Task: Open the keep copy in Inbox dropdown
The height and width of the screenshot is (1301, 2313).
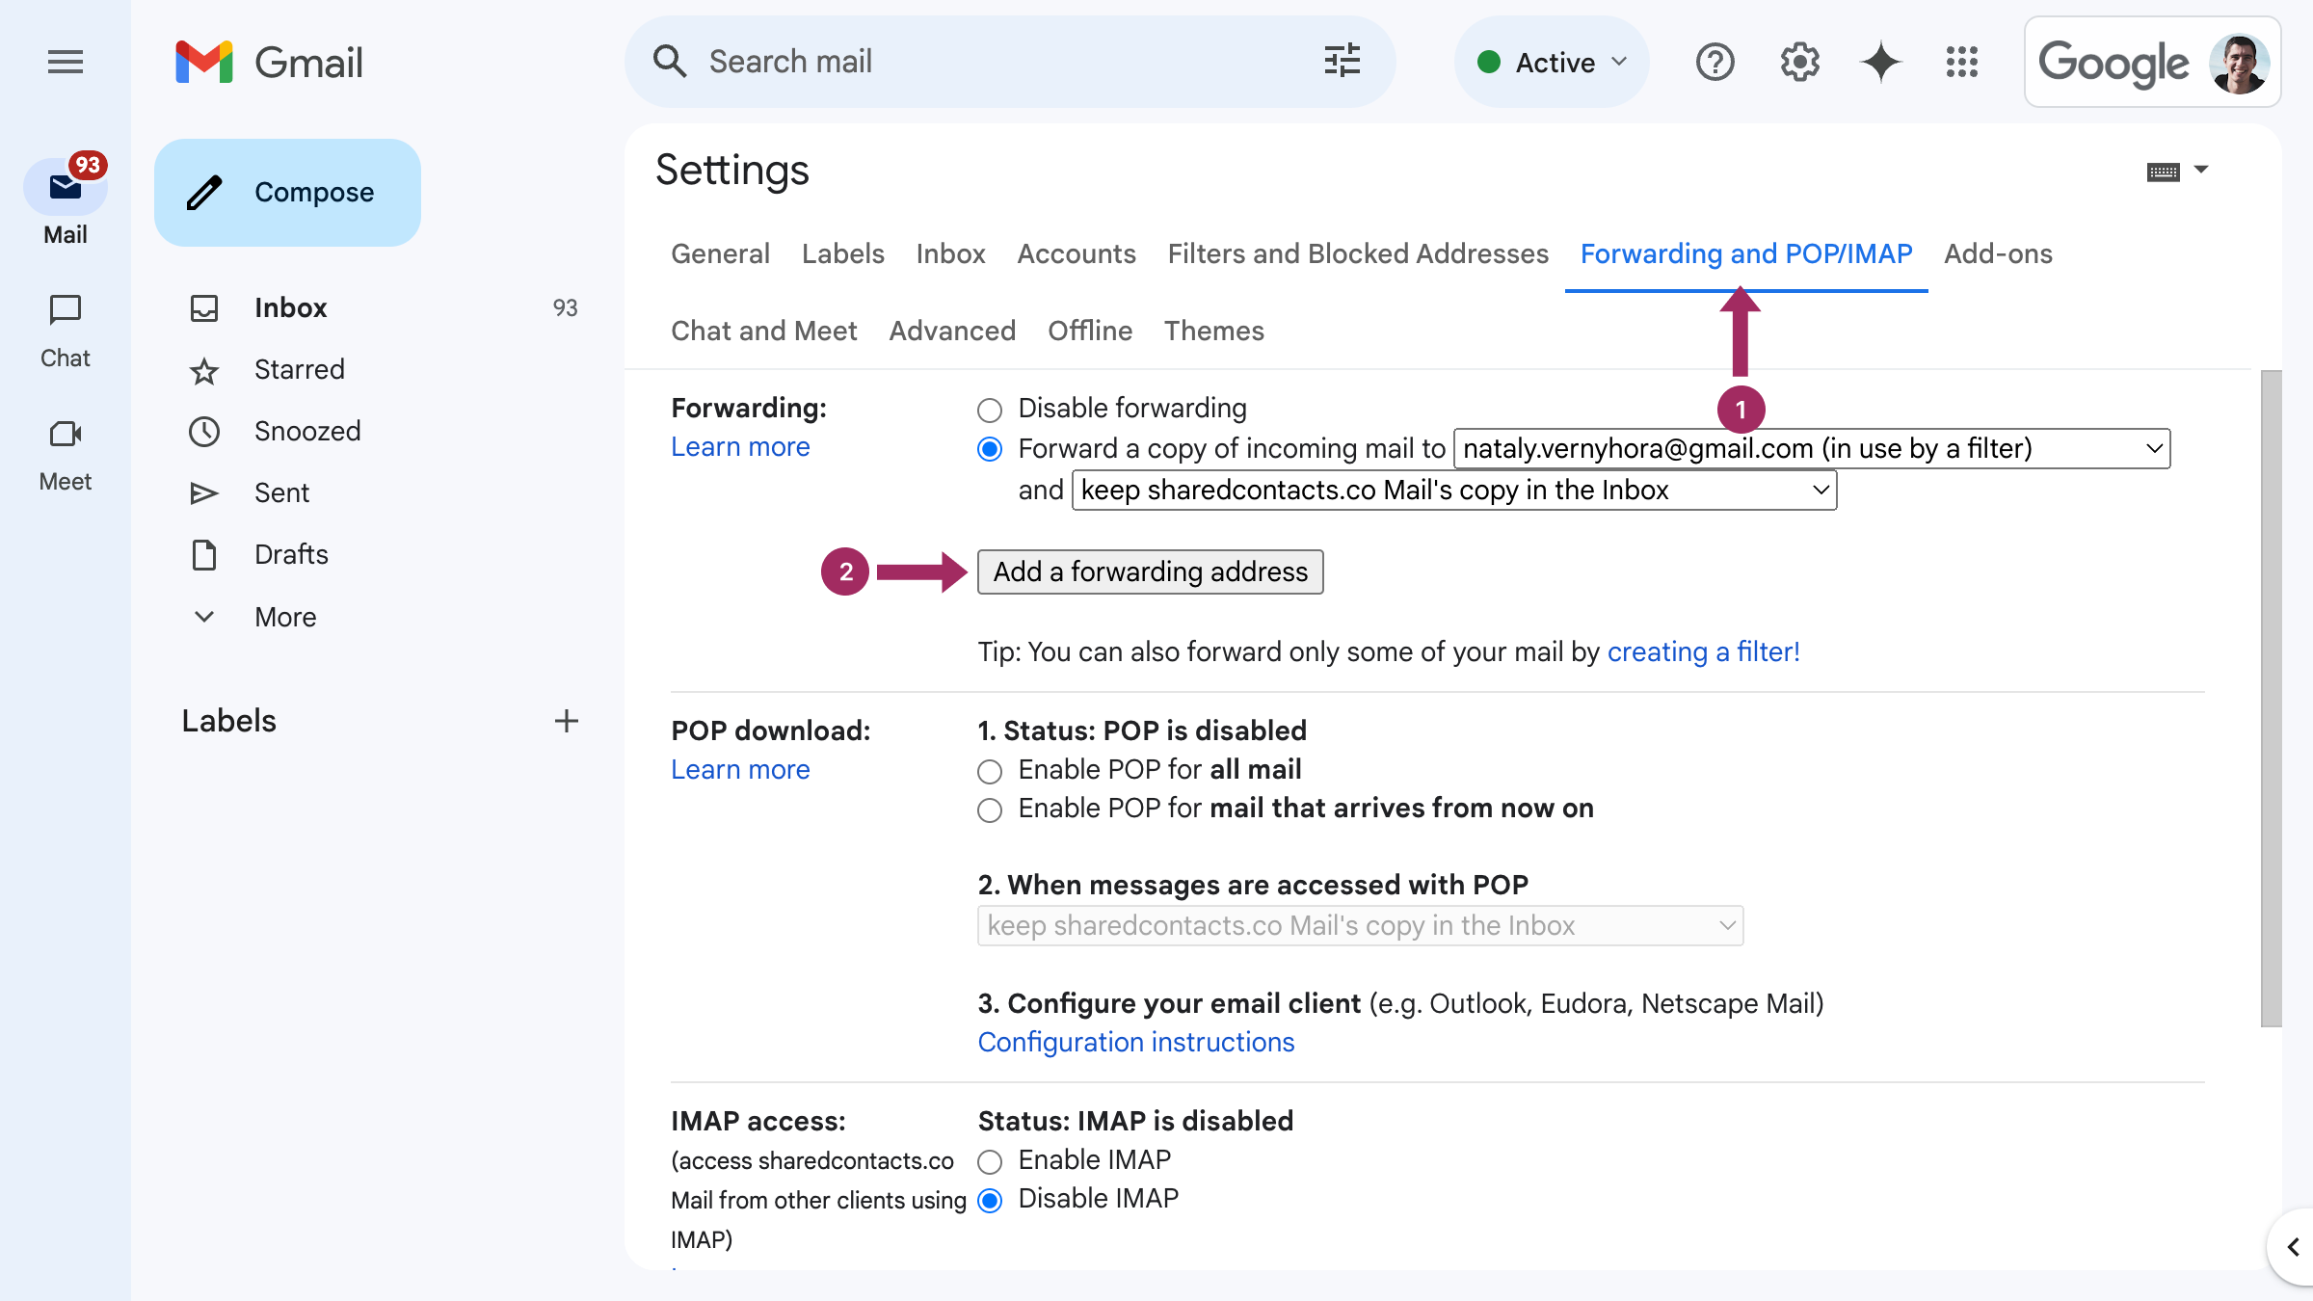Action: tap(1454, 491)
